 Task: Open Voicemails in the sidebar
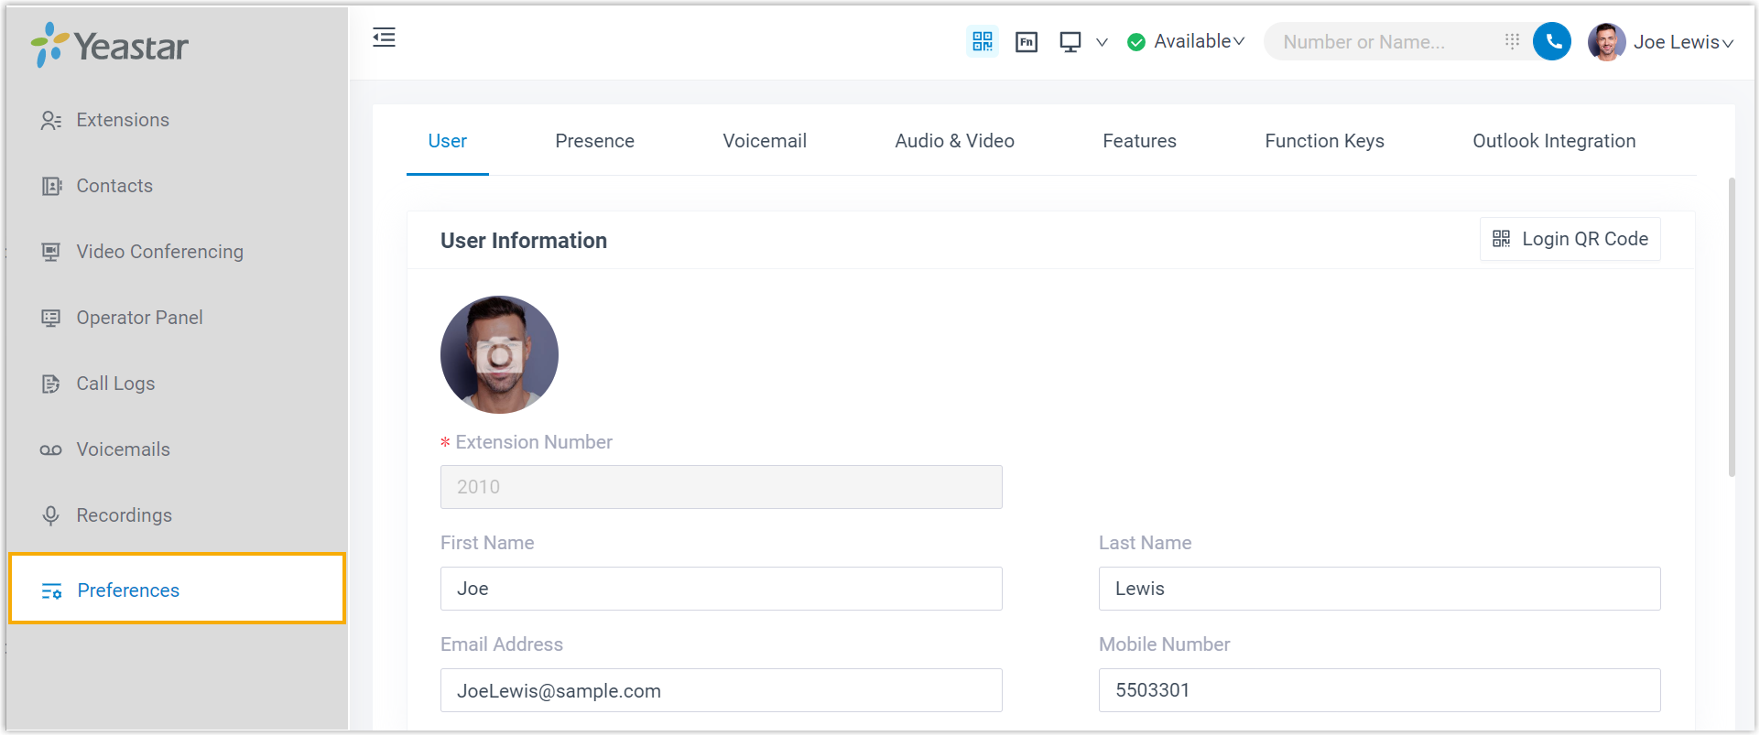177,449
